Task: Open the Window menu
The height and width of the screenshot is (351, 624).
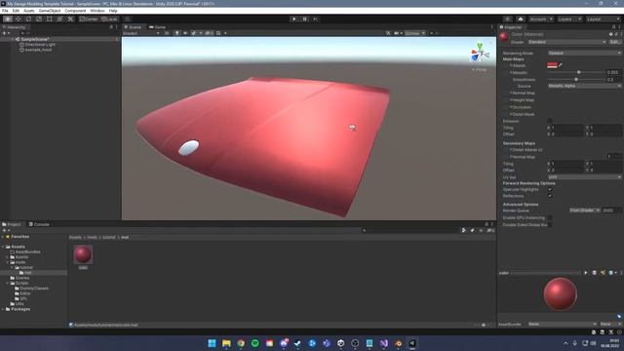Action: pos(97,11)
